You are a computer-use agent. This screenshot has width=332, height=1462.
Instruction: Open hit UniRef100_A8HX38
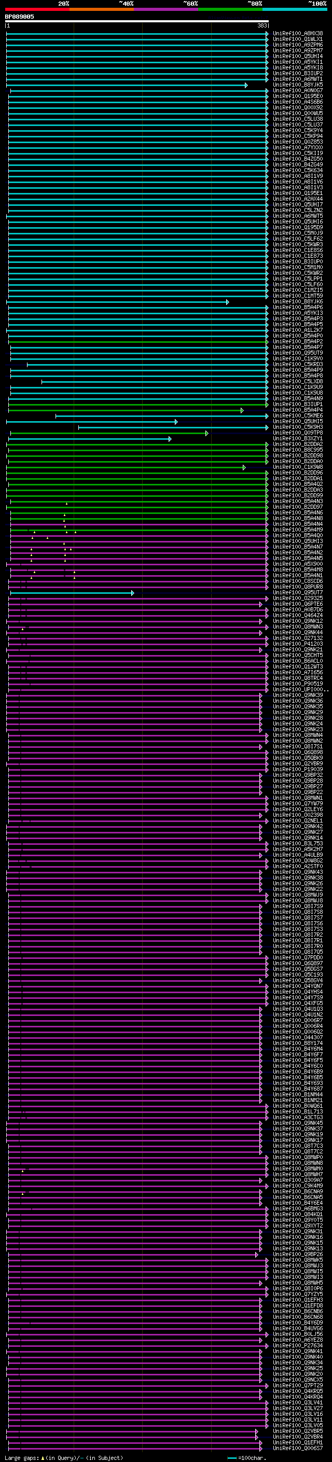tap(298, 34)
